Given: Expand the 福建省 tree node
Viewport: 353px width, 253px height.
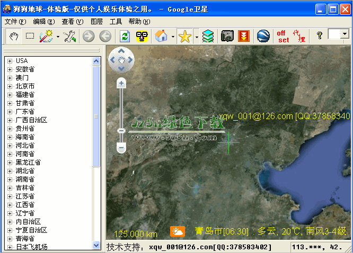Looking at the screenshot, I should point(10,95).
